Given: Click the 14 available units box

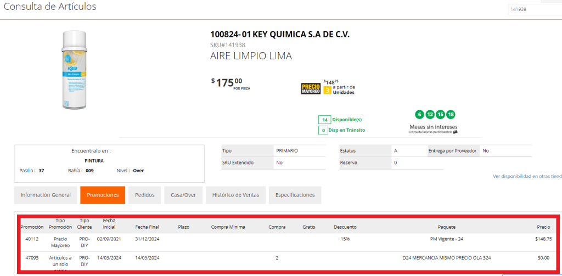Looking at the screenshot, I should point(324,120).
